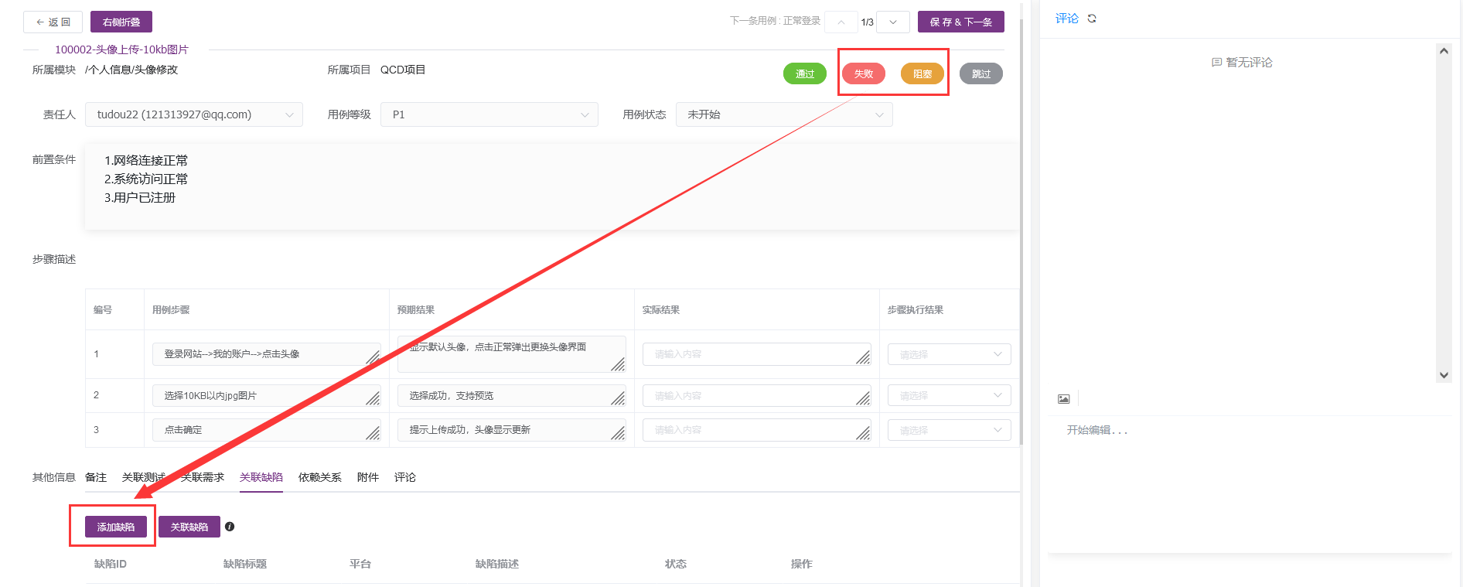The image size is (1463, 587).
Task: Mark the case as 通过
Action: click(805, 74)
